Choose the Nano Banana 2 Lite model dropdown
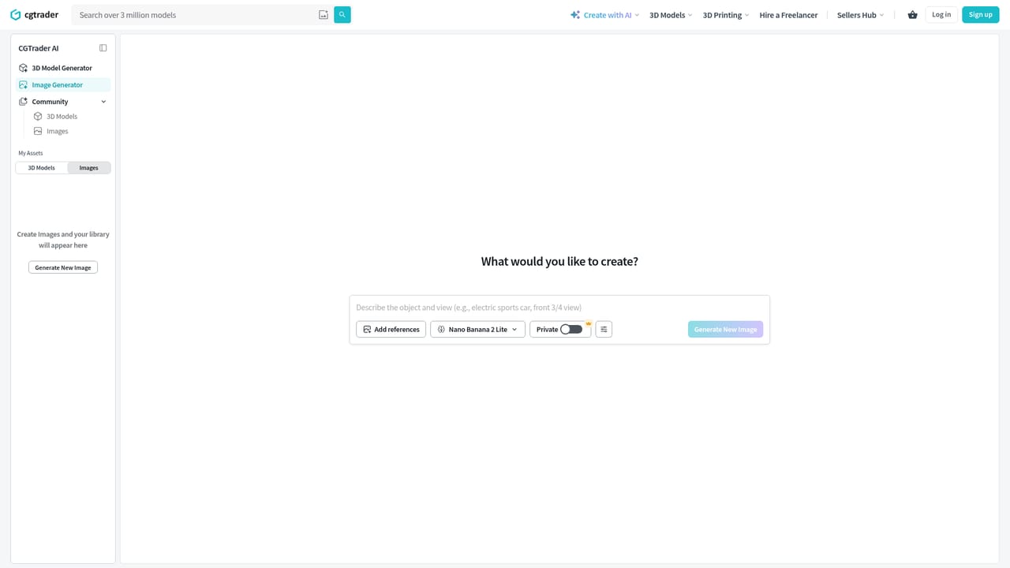Viewport: 1010px width, 568px height. click(477, 329)
